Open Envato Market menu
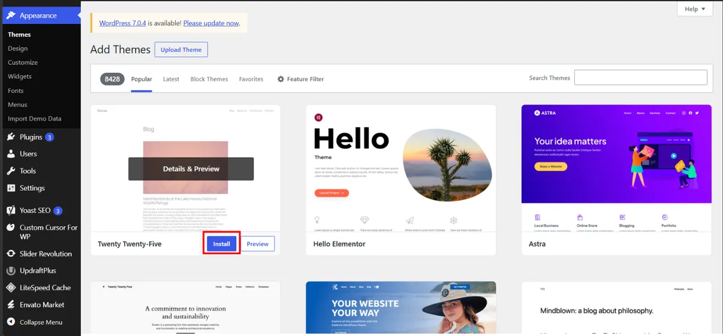 (x=41, y=304)
